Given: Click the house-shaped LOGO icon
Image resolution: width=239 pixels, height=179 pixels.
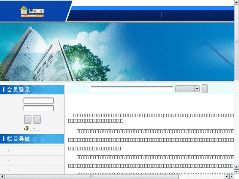Looking at the screenshot, I should coord(24,10).
